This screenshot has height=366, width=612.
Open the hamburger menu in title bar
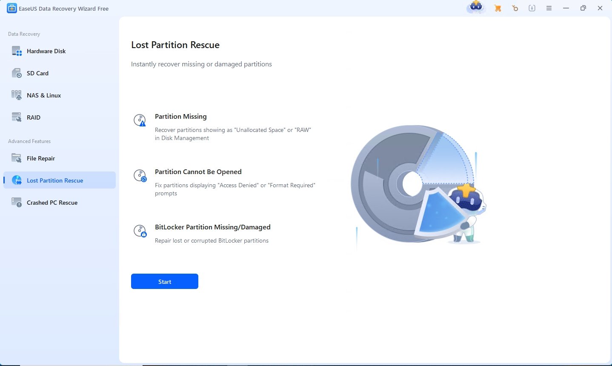(x=549, y=8)
